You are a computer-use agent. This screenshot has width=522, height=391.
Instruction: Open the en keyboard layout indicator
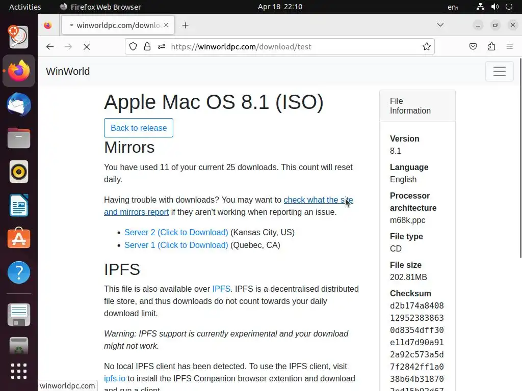click(453, 7)
